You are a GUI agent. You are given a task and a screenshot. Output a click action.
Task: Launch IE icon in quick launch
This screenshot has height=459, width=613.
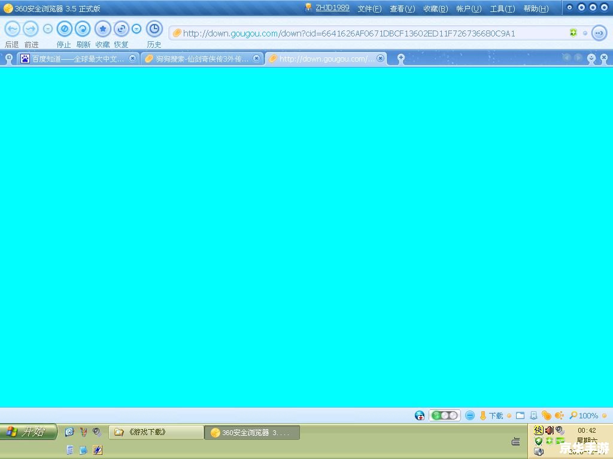[x=69, y=432]
